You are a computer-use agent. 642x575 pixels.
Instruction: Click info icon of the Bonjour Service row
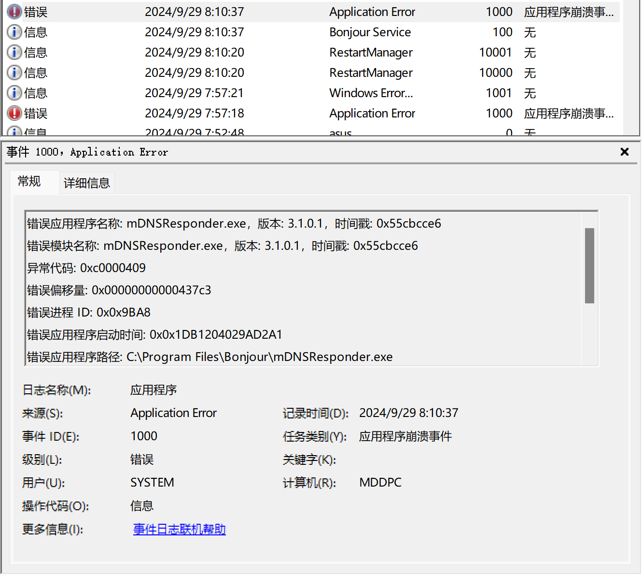coord(14,32)
